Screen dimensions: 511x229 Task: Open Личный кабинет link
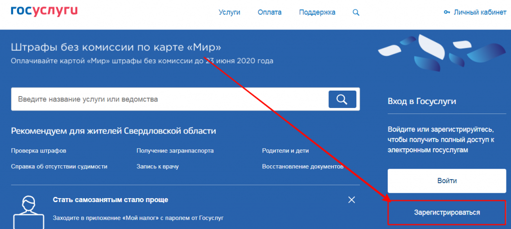(480, 12)
